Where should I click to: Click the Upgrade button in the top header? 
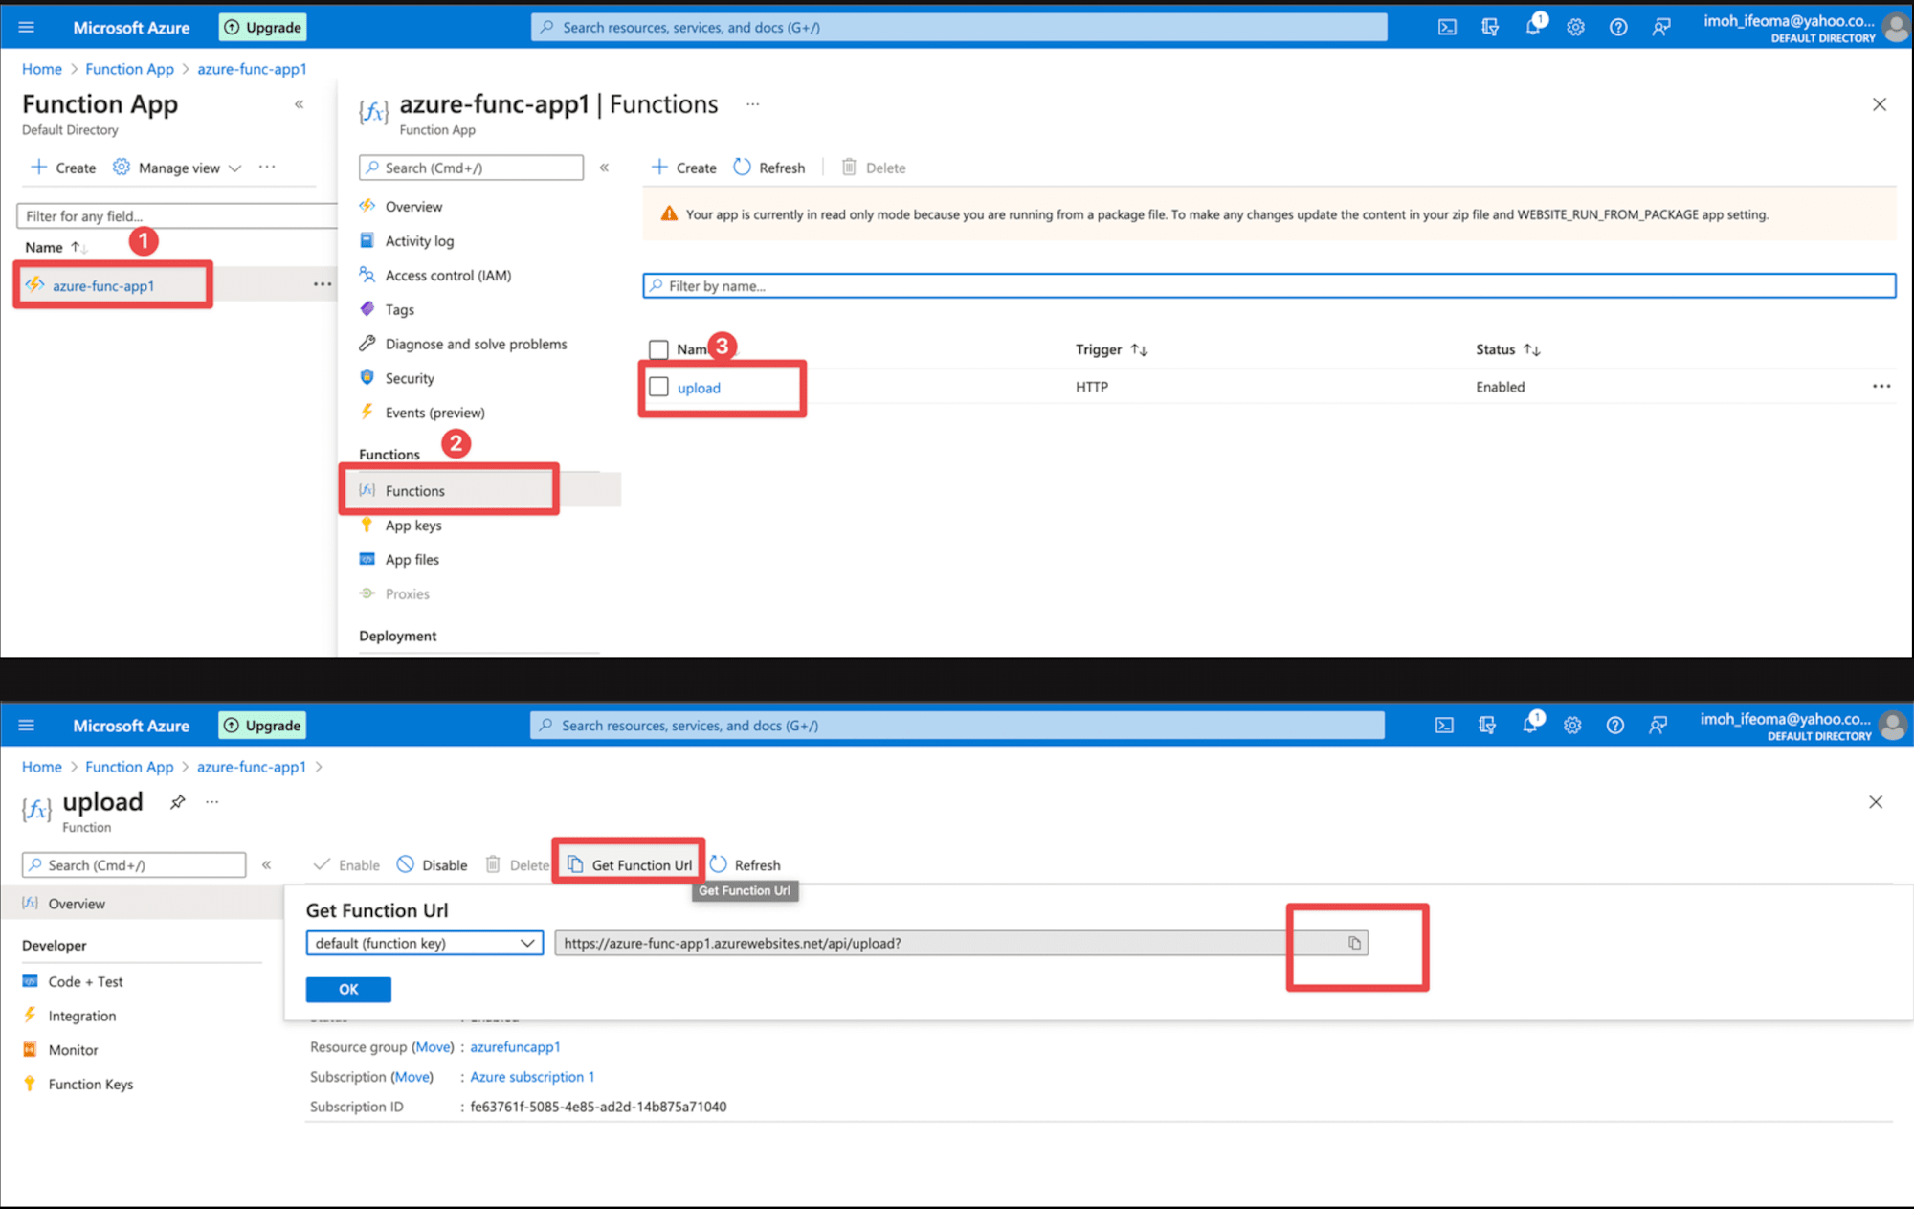(x=263, y=27)
